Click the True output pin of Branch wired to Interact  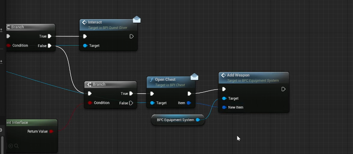point(49,36)
